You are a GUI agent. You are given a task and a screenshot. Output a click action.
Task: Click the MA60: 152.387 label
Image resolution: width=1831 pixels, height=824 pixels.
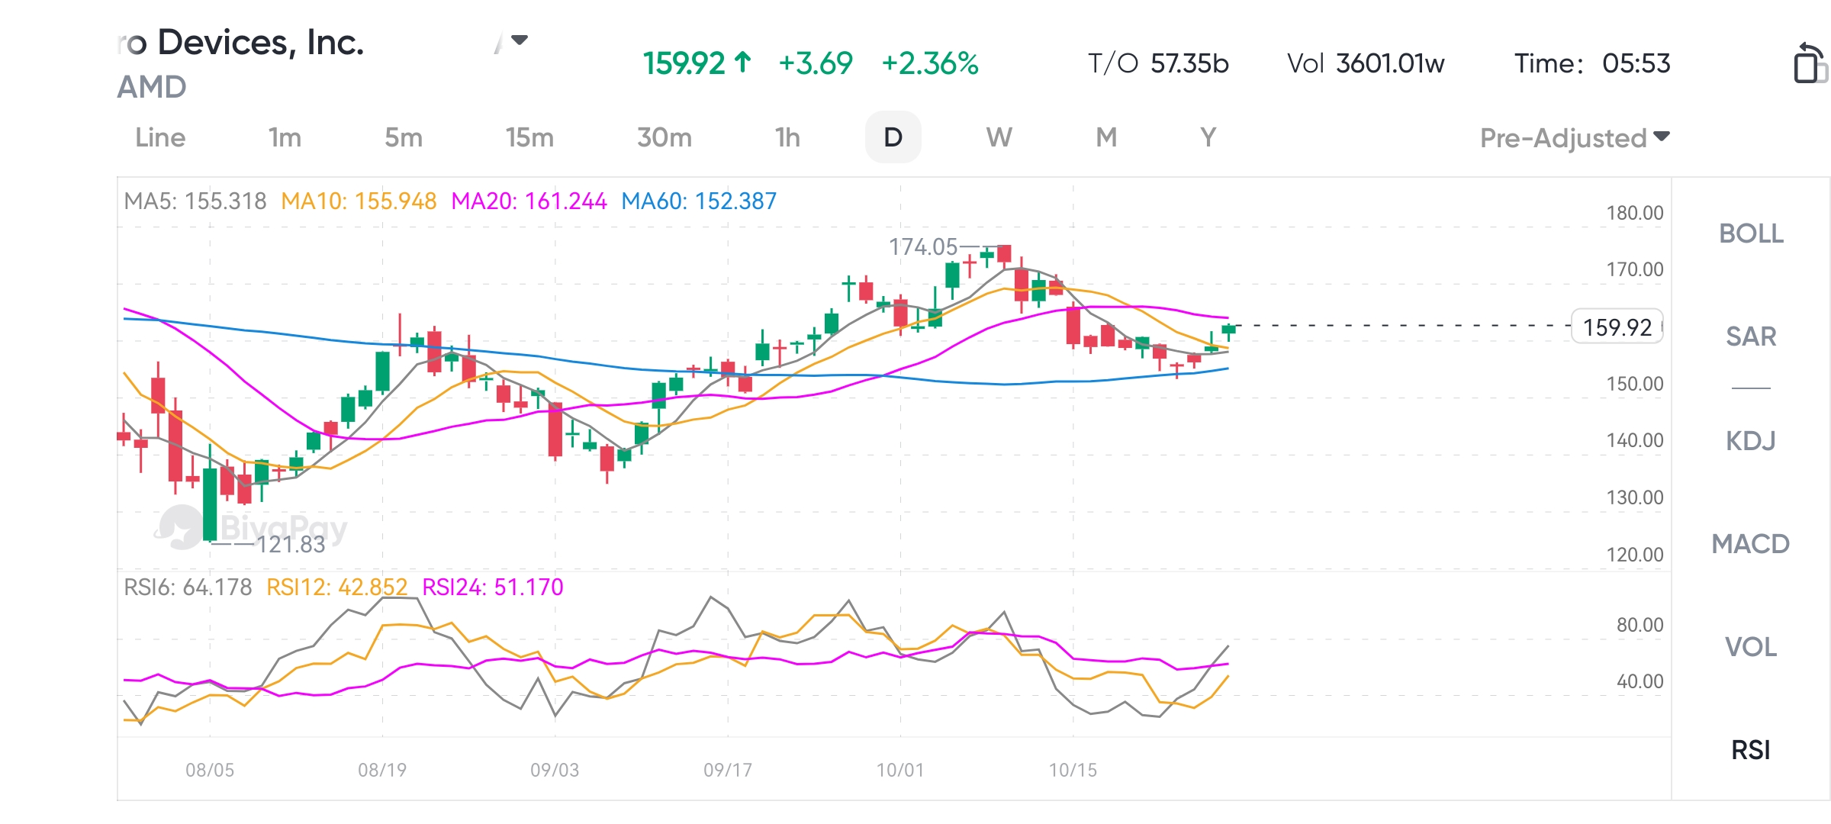[x=699, y=201]
